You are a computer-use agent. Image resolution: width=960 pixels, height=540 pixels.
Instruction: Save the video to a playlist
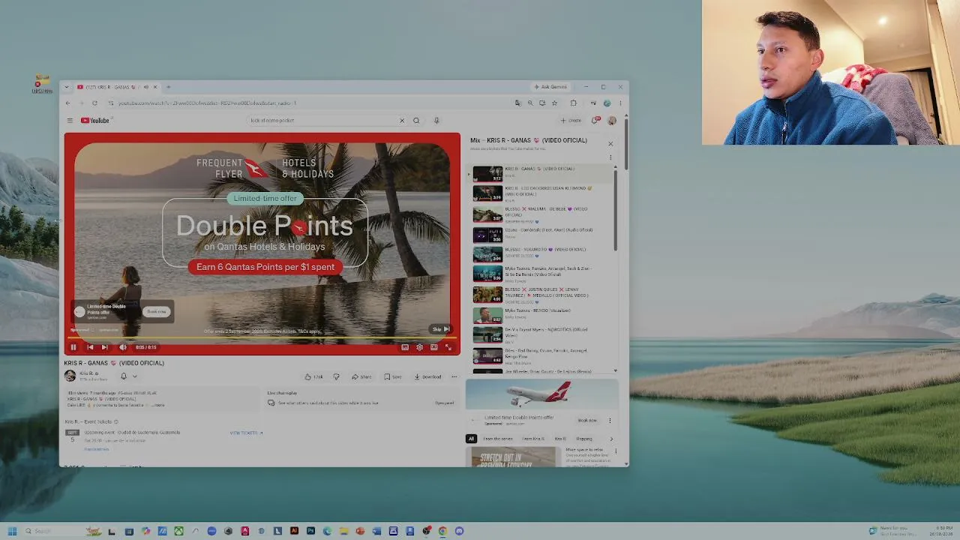pos(393,376)
